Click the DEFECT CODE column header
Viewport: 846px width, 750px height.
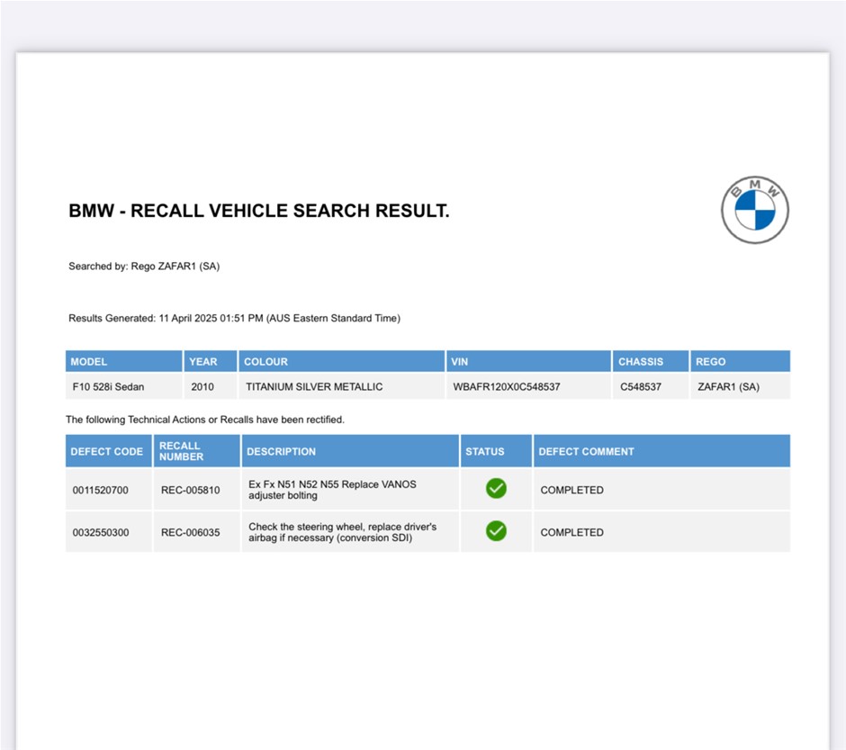(107, 452)
